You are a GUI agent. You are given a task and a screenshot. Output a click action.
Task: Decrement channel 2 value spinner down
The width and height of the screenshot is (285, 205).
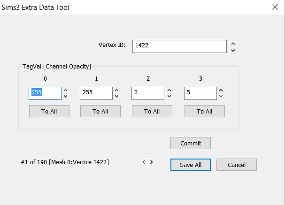(x=169, y=96)
